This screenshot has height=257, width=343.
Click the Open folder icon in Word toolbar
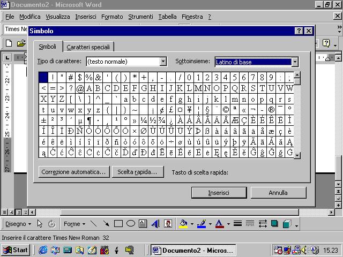click(x=21, y=43)
